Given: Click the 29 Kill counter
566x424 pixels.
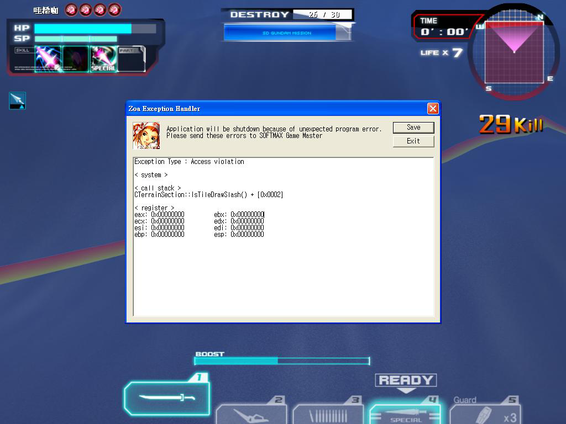Looking at the screenshot, I should point(510,124).
